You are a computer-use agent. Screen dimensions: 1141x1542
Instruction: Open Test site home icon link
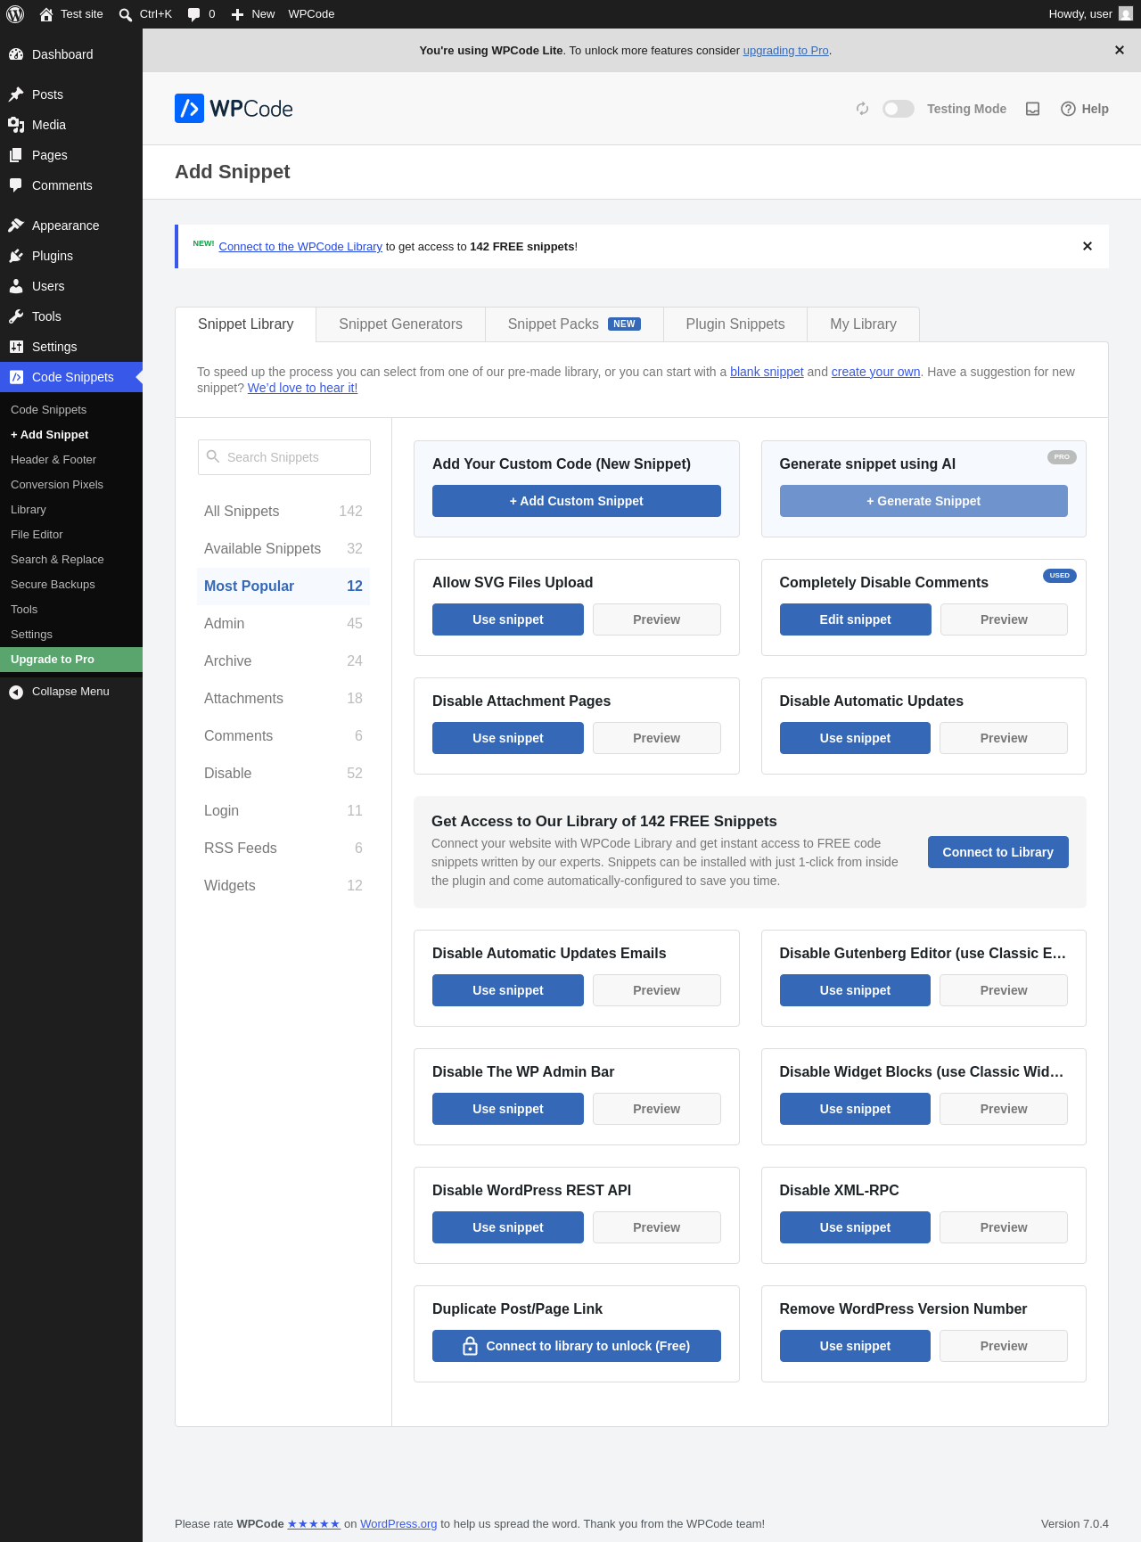46,14
